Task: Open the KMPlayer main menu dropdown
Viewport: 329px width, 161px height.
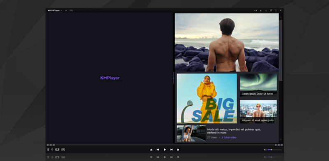Action: coord(55,10)
